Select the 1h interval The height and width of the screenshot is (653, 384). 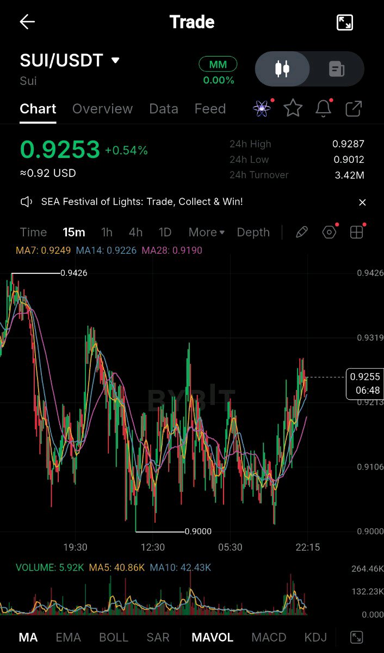pos(107,233)
